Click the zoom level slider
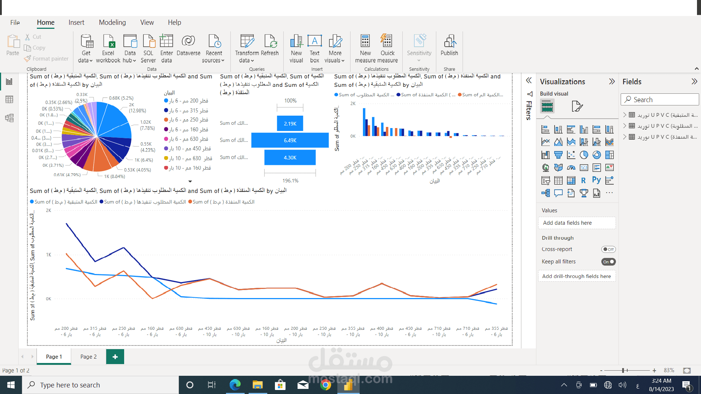 [627, 370]
